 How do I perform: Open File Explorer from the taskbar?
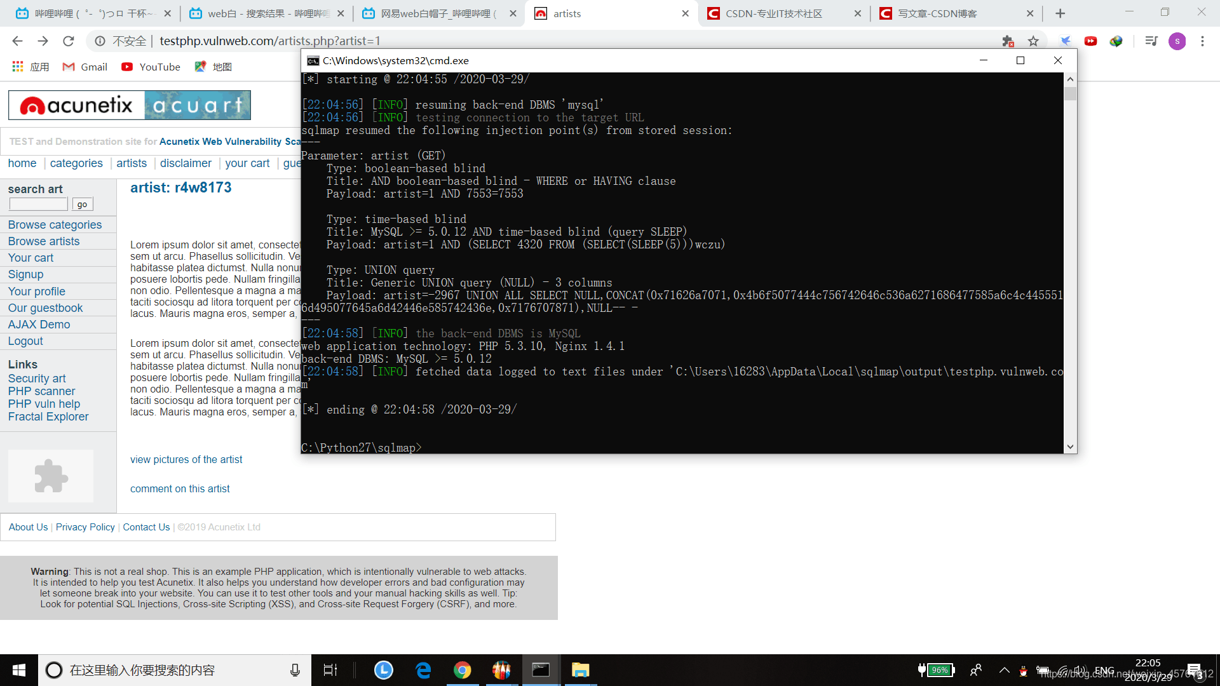pyautogui.click(x=580, y=670)
